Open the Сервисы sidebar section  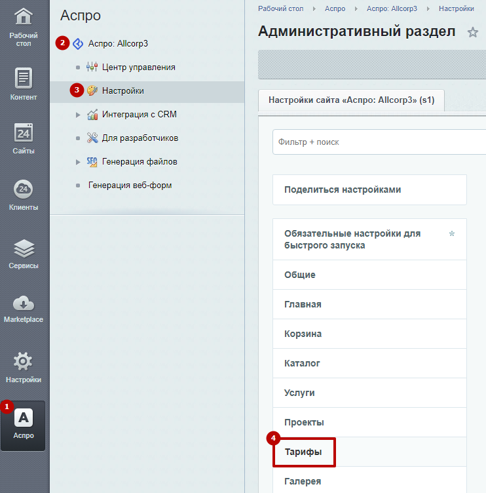[23, 254]
